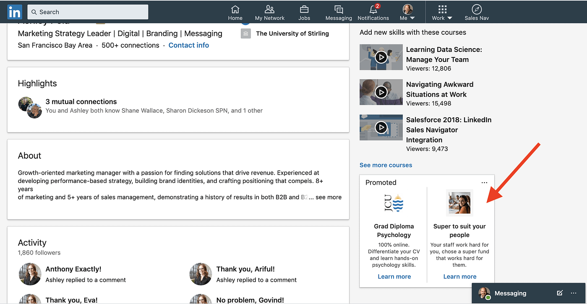Open Navigating Awkward Situations at Work title
This screenshot has width=587, height=304.
pos(440,90)
